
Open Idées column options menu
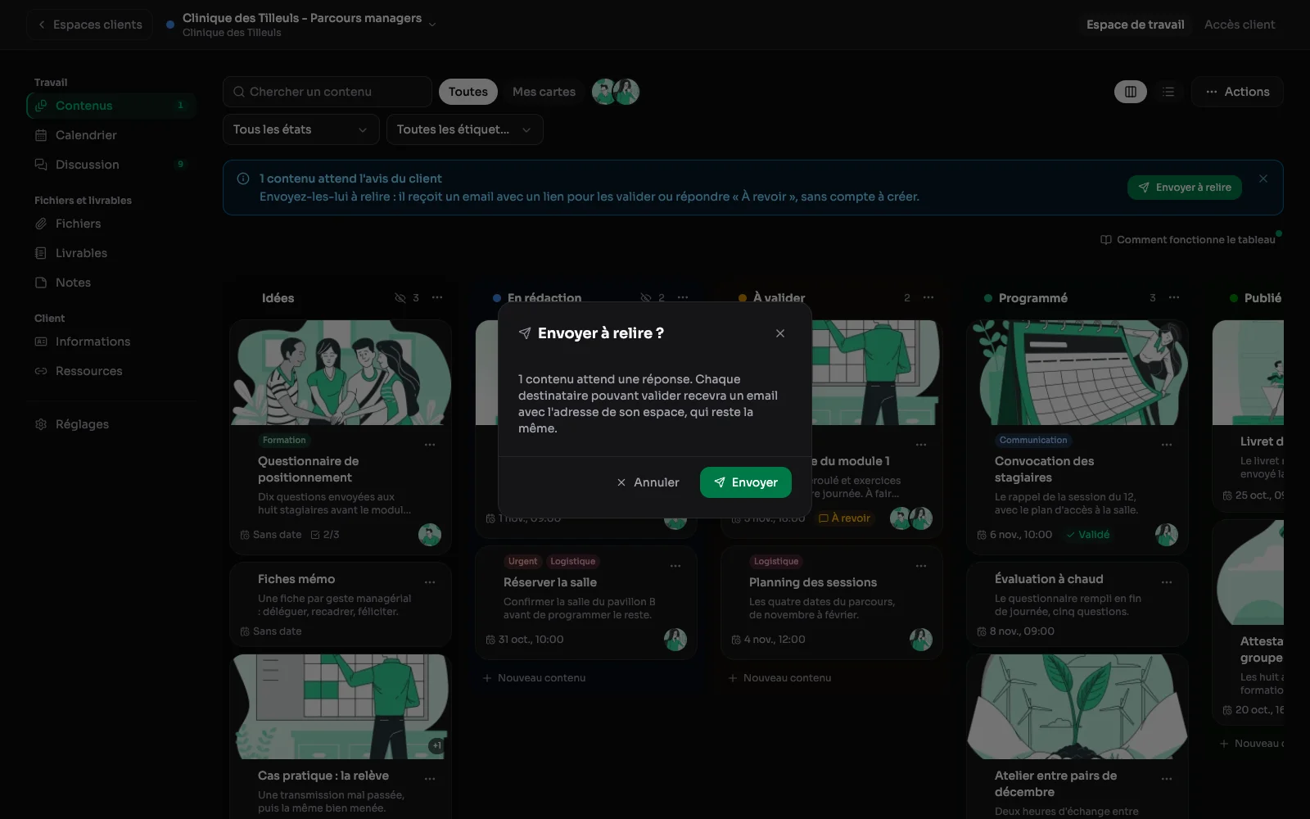click(x=437, y=298)
